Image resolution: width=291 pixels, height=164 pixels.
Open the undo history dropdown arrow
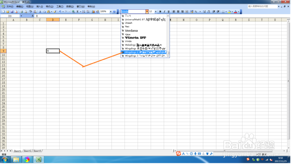(63, 12)
